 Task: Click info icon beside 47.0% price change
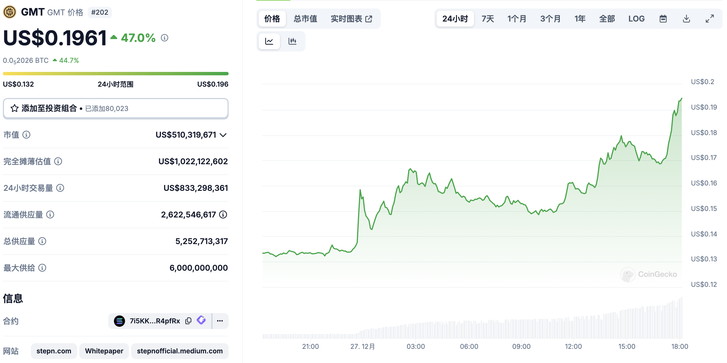[x=165, y=38]
